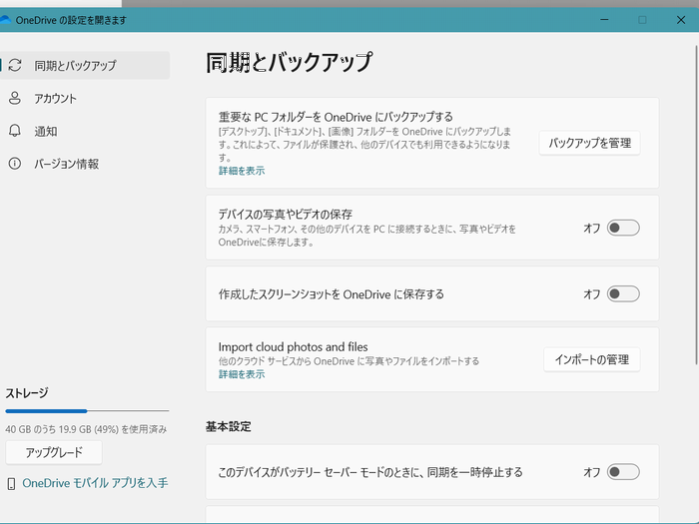Go to バージョン情報 page
The width and height of the screenshot is (699, 524).
66,164
